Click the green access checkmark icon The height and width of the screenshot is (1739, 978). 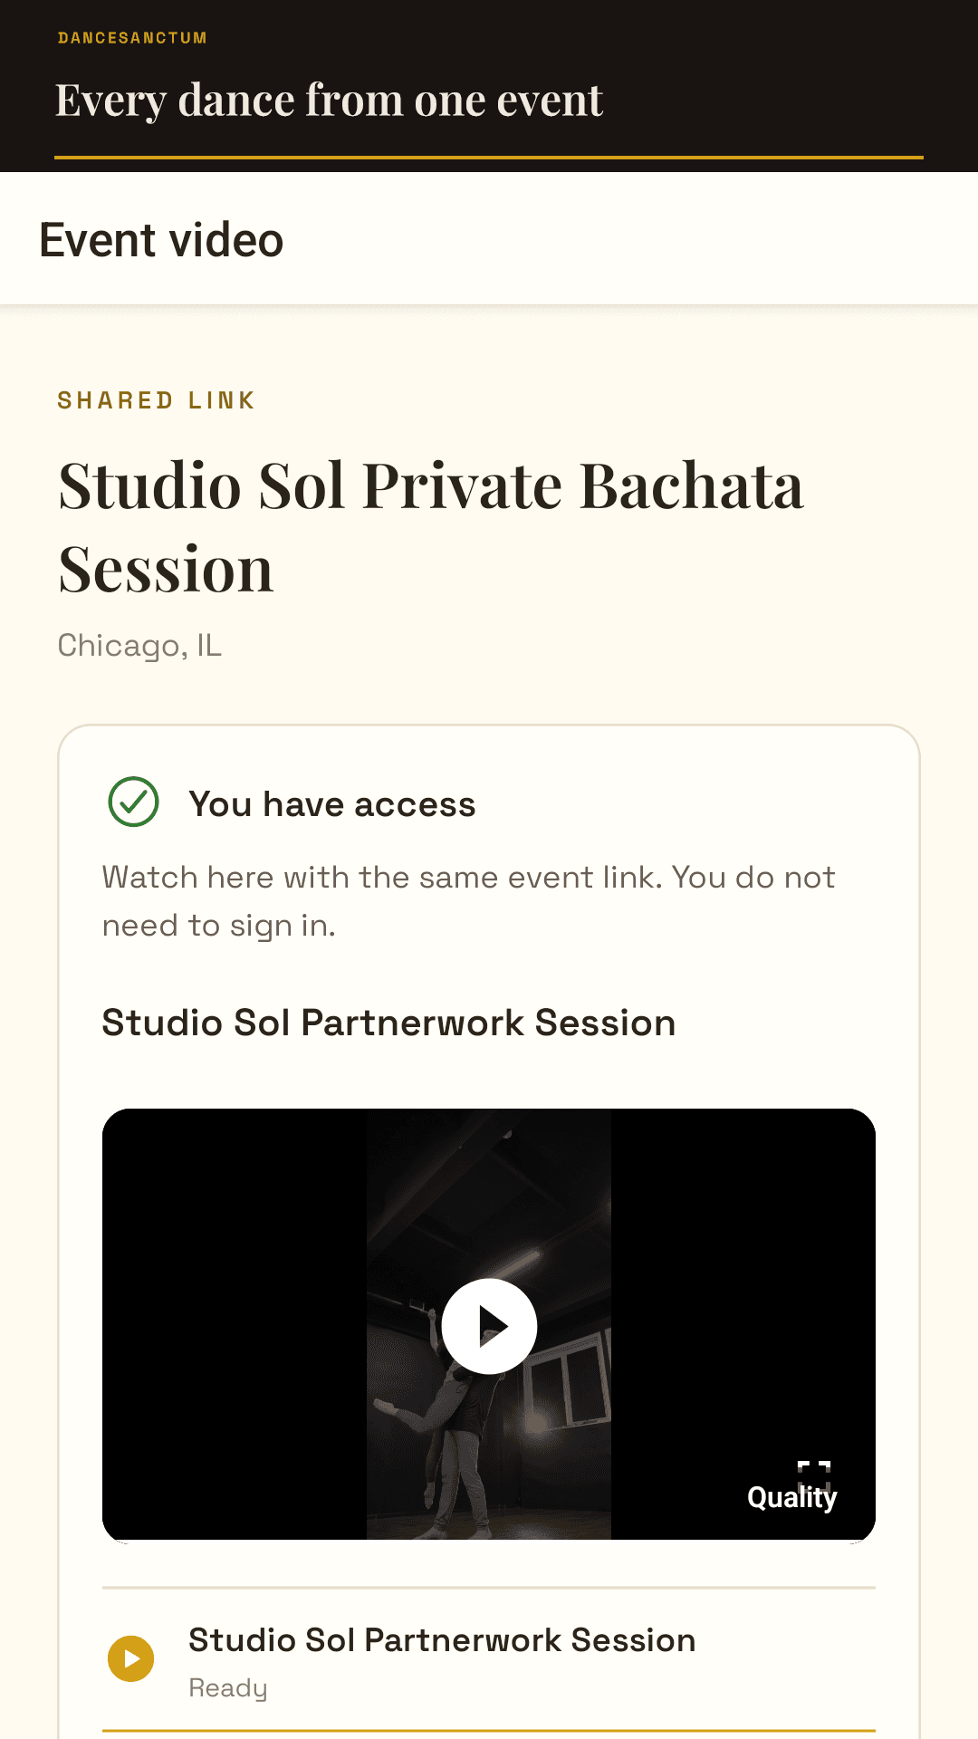click(x=133, y=802)
